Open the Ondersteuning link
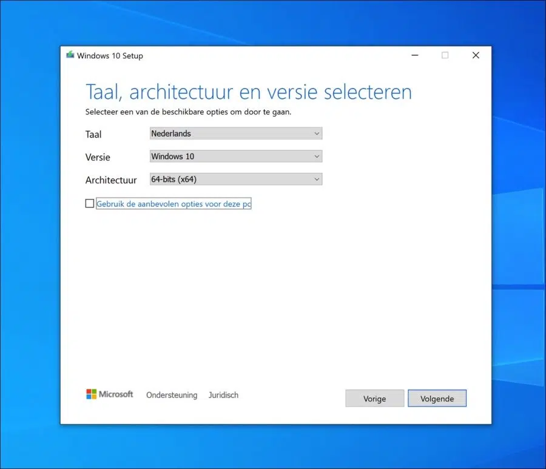The height and width of the screenshot is (469, 546). (x=172, y=395)
